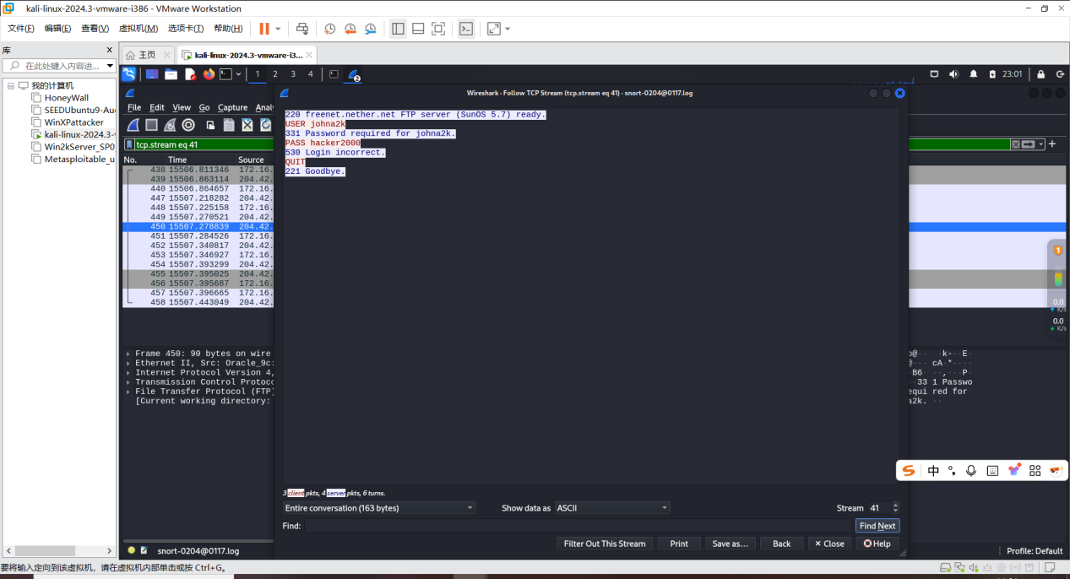Clear the display filter with X icon
Screen dimensions: 1070x579
[x=1016, y=144]
